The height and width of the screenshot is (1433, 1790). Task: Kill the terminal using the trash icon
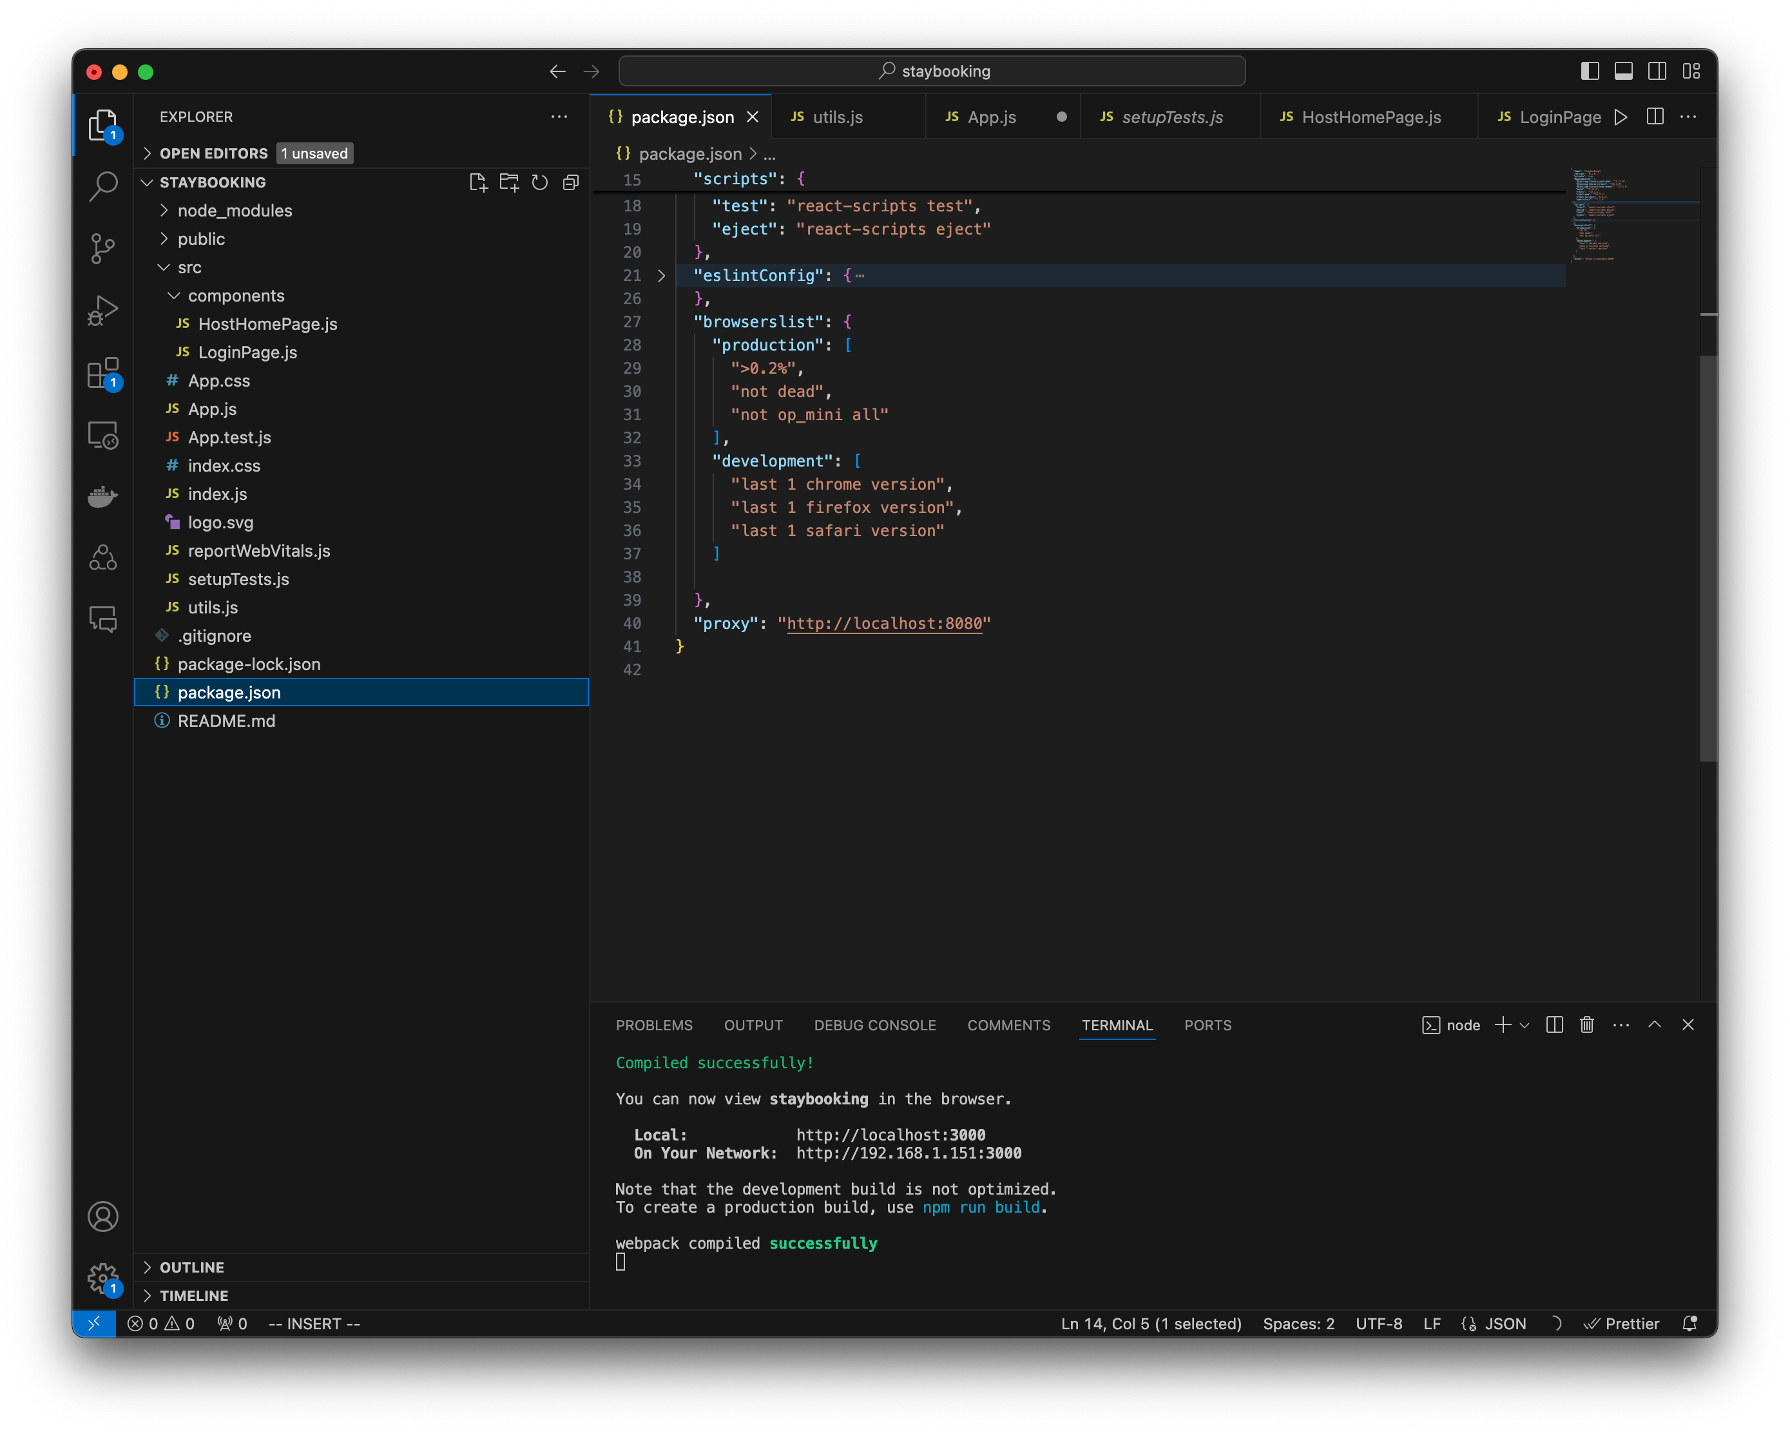click(x=1586, y=1024)
